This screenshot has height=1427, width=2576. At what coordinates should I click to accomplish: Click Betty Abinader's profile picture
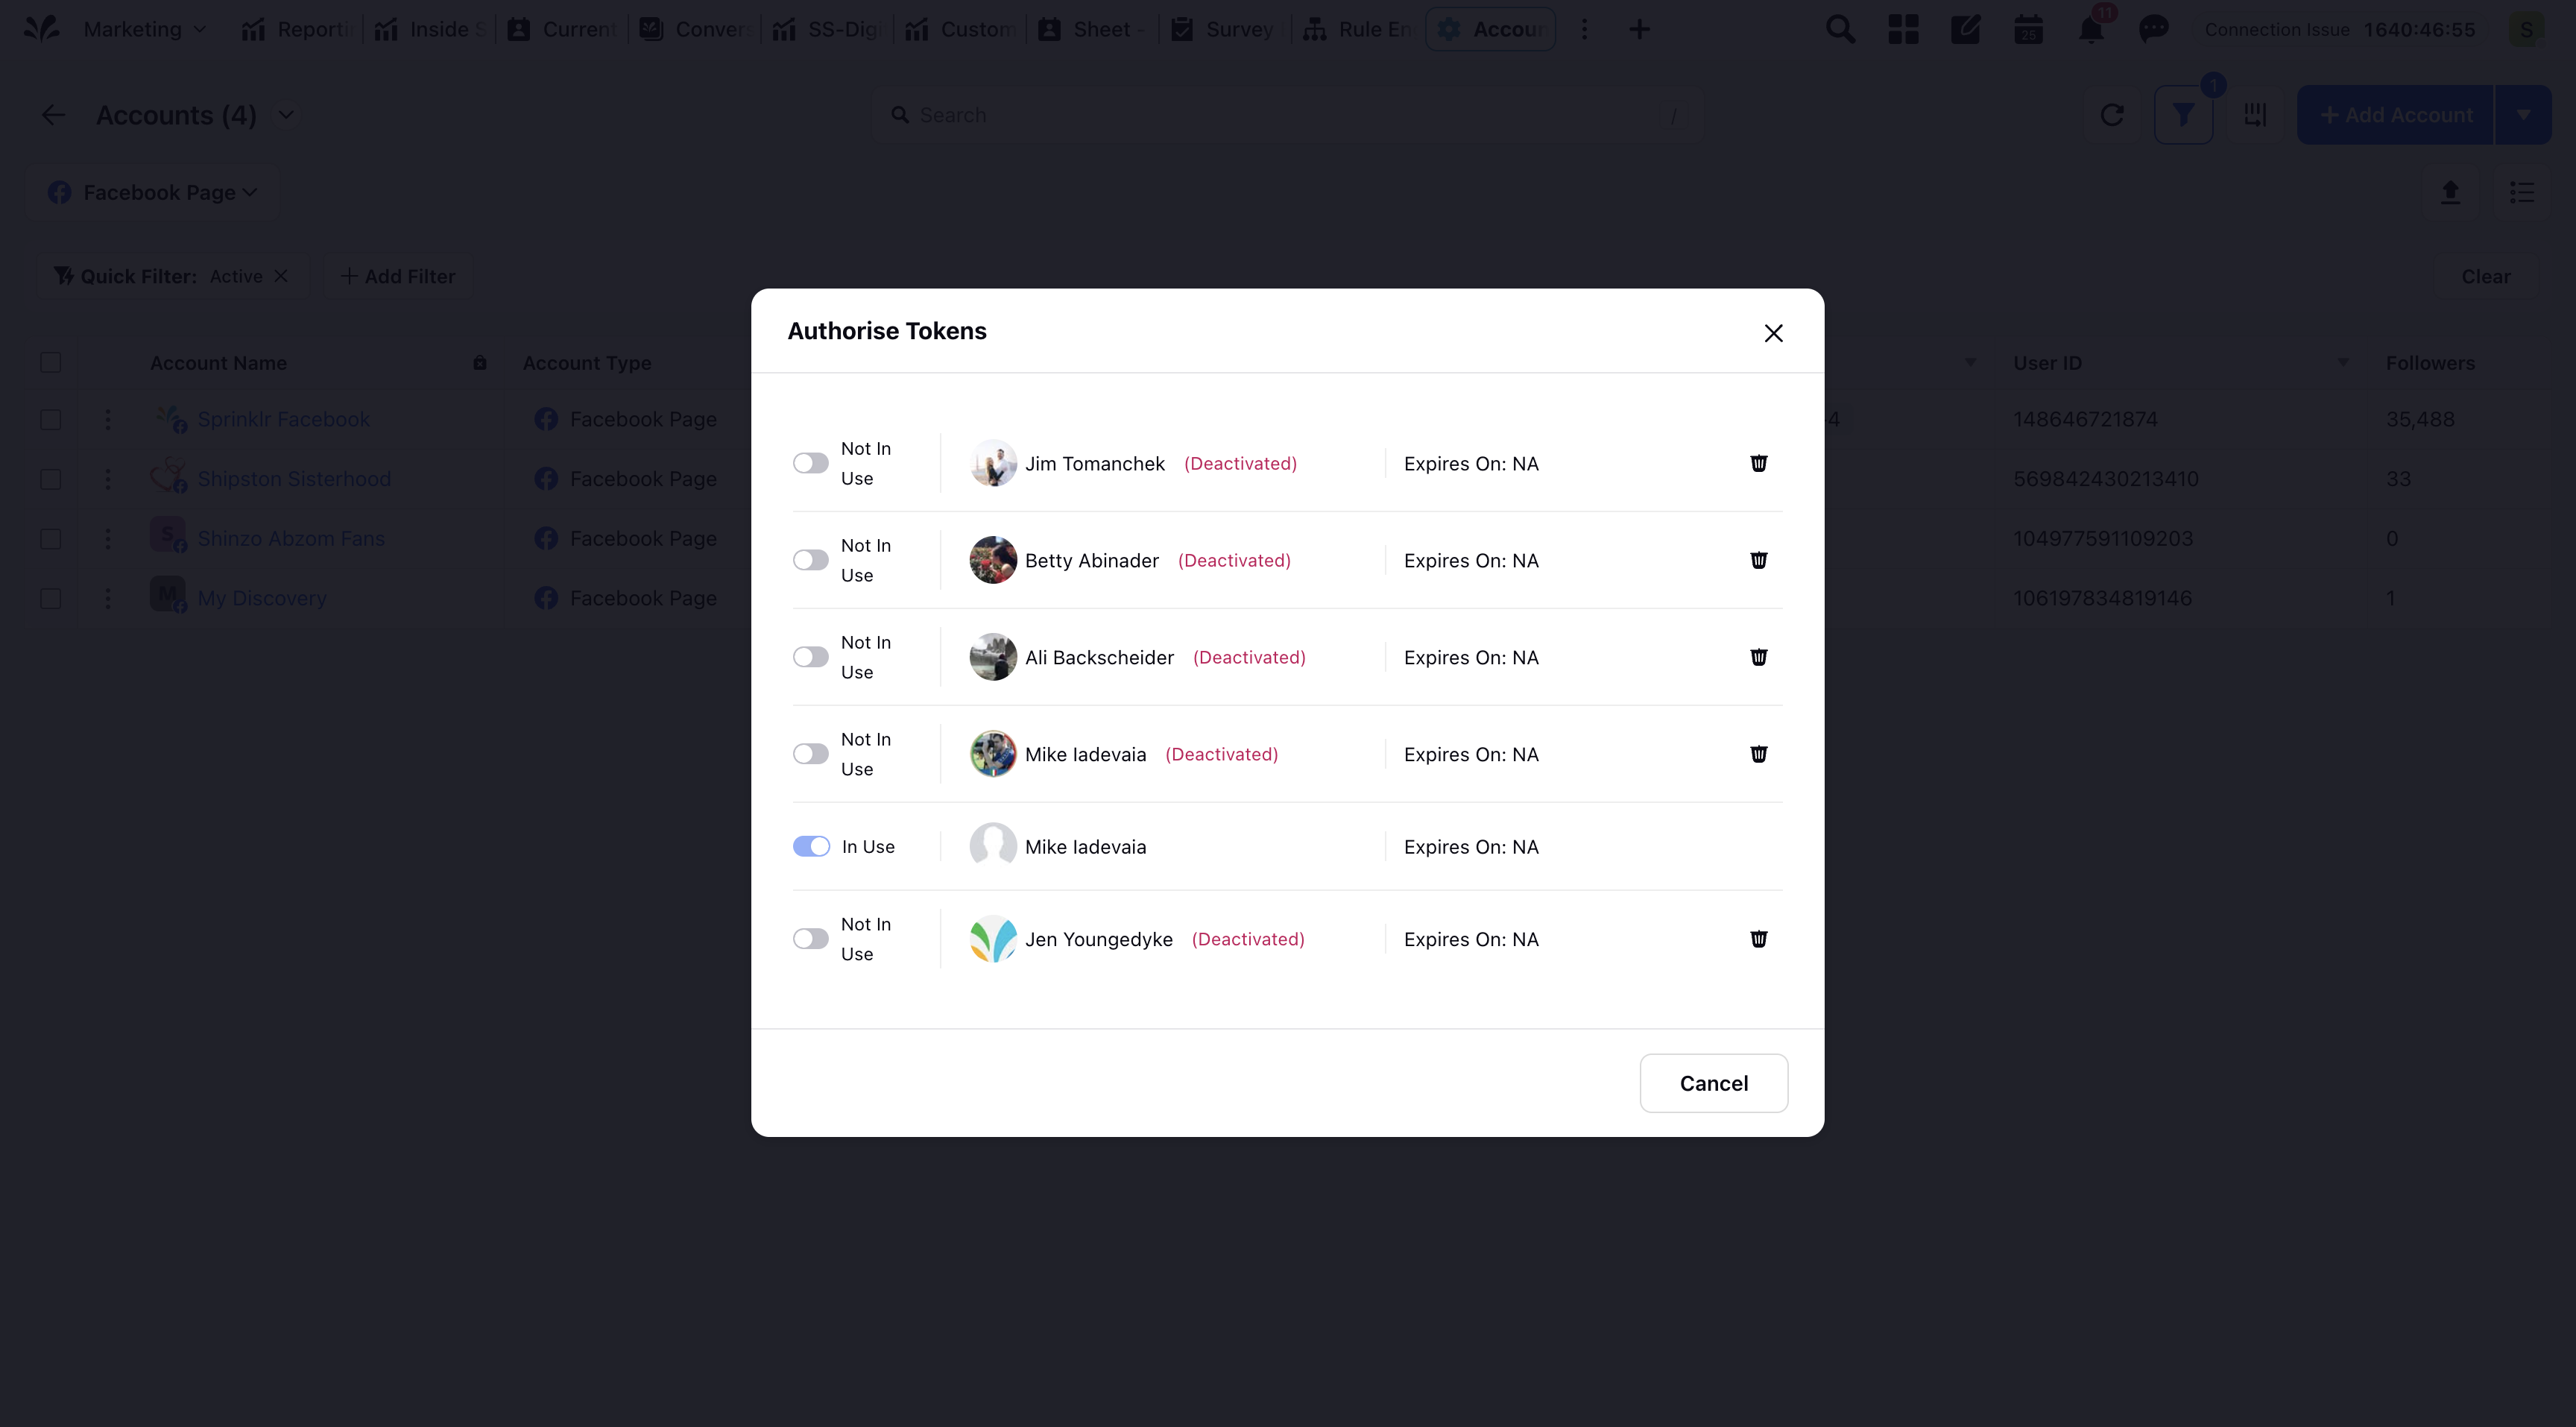(993, 560)
